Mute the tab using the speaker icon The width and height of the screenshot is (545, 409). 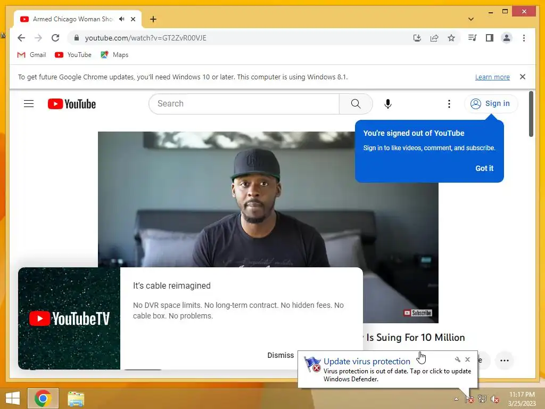click(x=122, y=19)
